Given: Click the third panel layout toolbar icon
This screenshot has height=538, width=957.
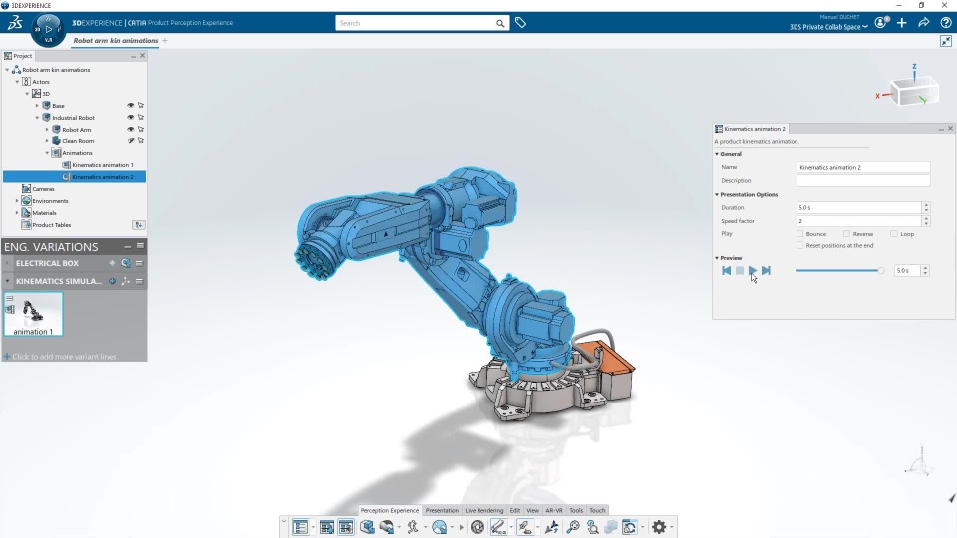Looking at the screenshot, I should point(346,527).
